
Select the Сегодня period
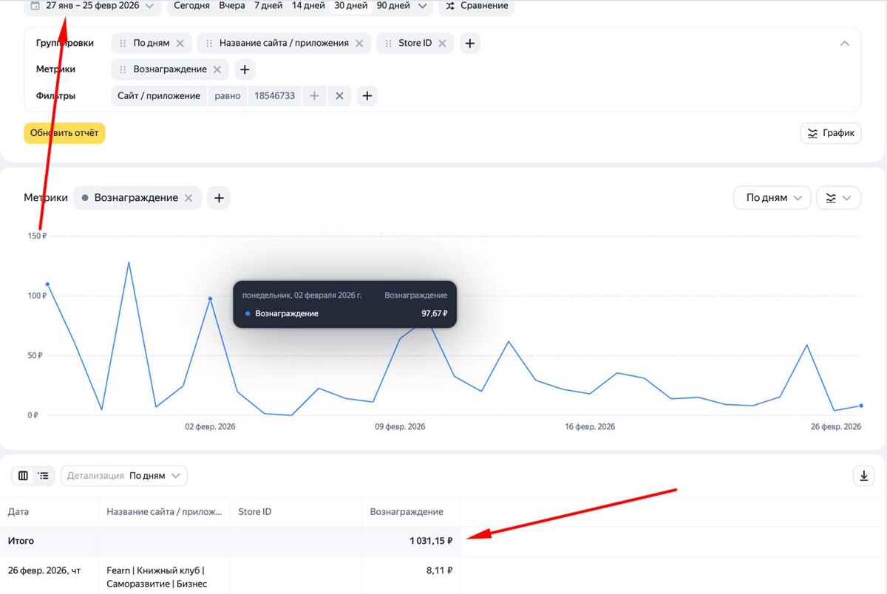[x=191, y=6]
